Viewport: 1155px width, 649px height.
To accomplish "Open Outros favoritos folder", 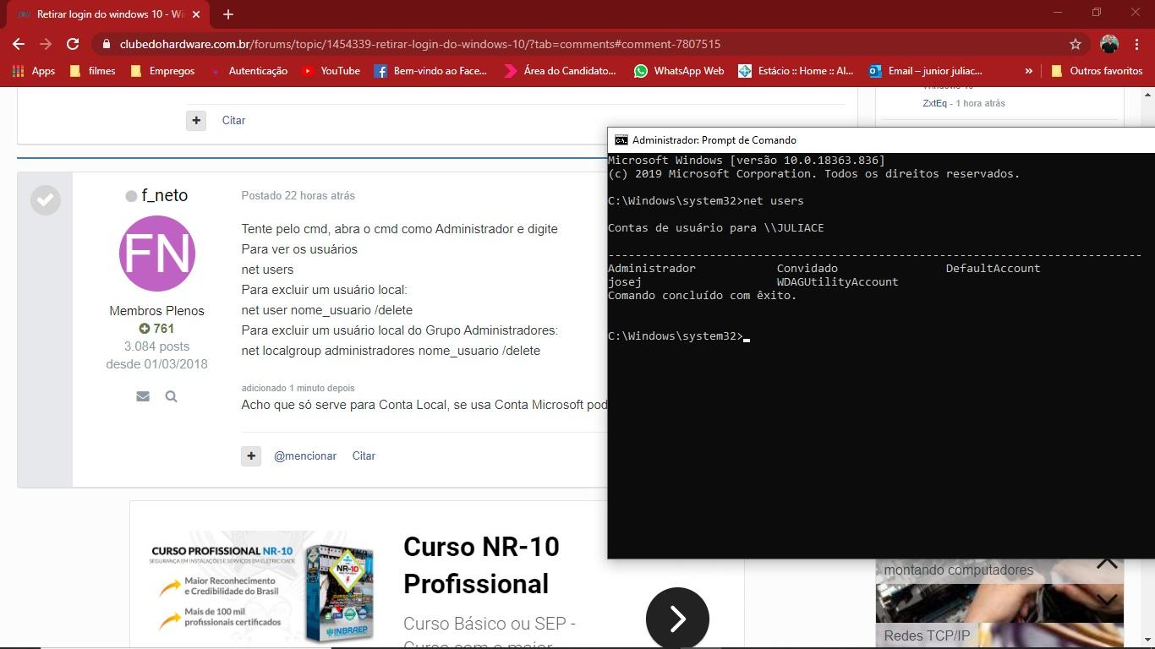I will point(1097,71).
